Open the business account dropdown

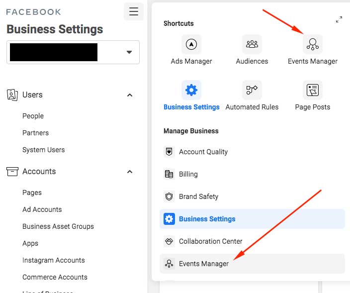click(x=73, y=52)
